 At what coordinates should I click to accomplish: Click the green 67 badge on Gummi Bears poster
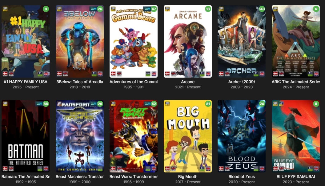[154, 9]
